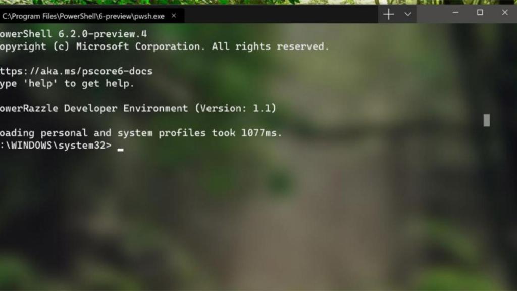
Task: Click the 'help' hint line
Action: [66, 83]
